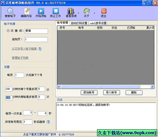Click the 起始页 input field
The width and height of the screenshot is (158, 137).
click(36, 39)
